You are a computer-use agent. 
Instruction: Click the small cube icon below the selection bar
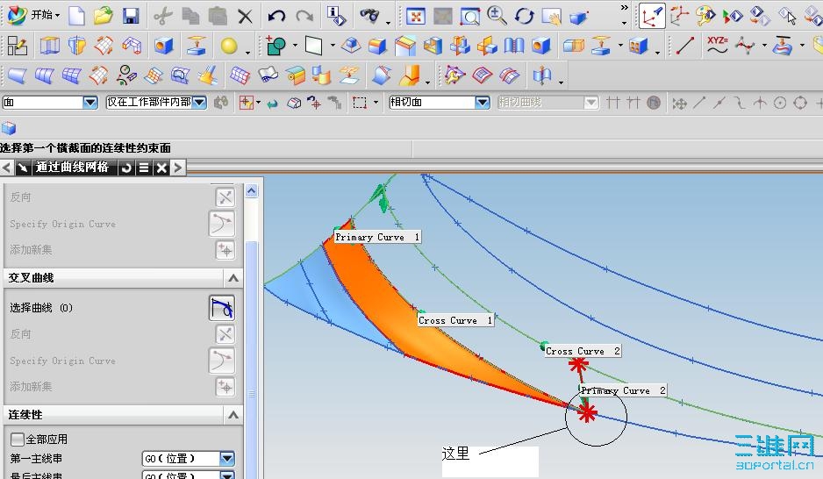[x=9, y=128]
